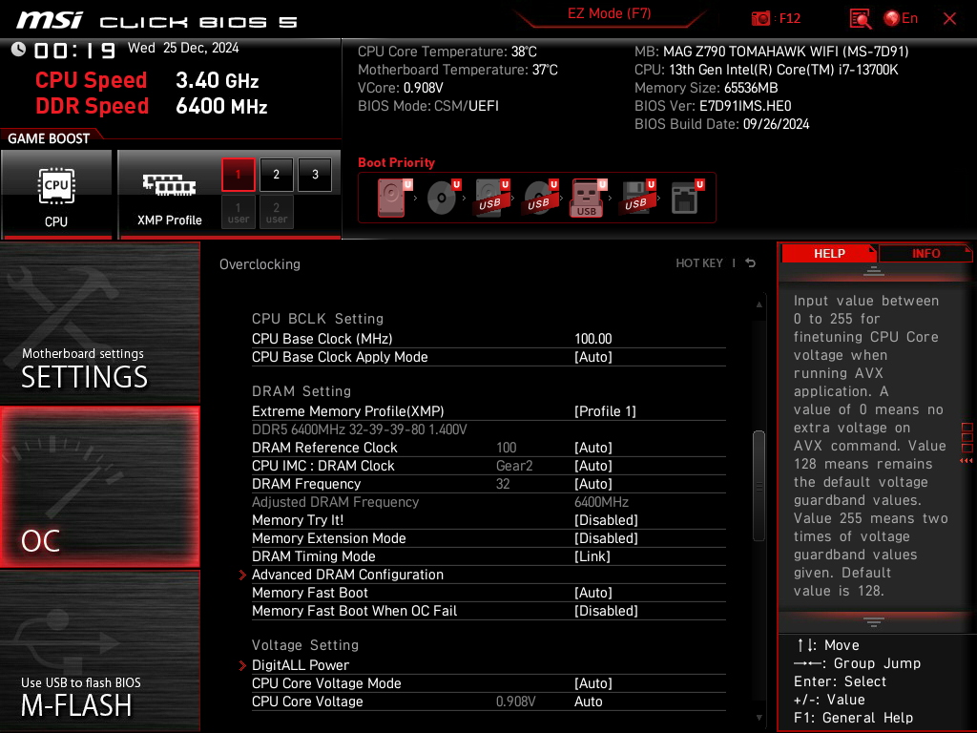Click the system clock time display
The height and width of the screenshot is (733, 977).
(74, 50)
